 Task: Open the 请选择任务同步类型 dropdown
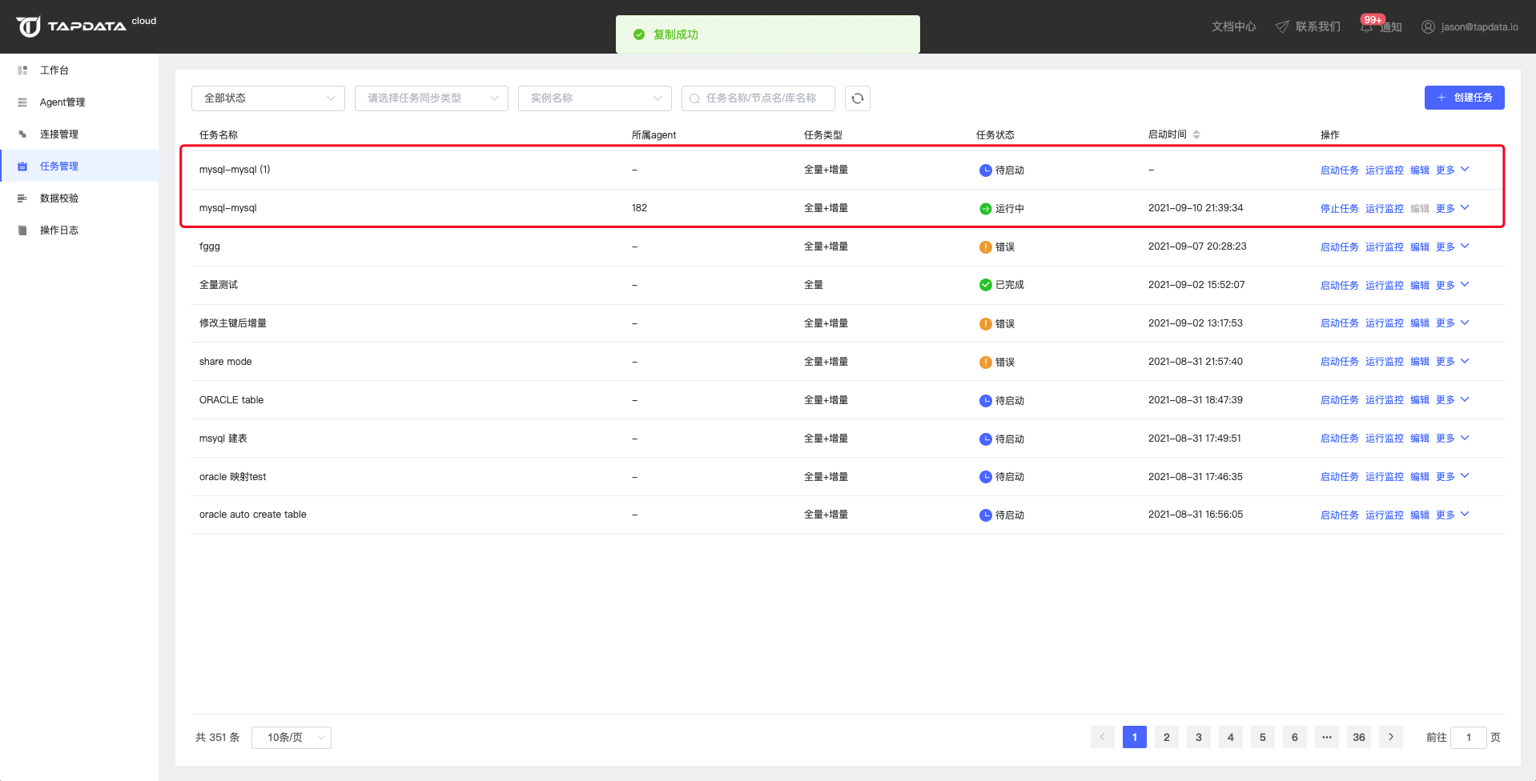[x=431, y=98]
